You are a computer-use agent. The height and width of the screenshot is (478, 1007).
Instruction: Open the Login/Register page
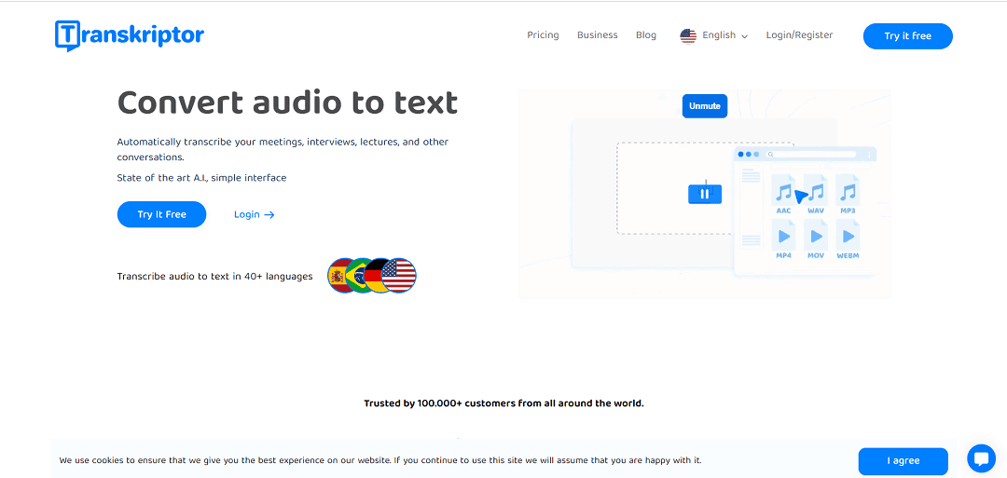[800, 35]
